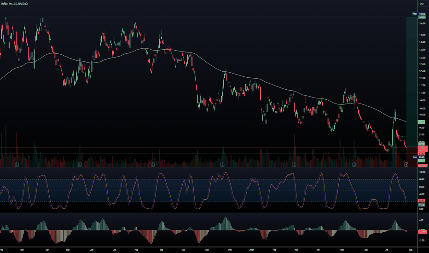Viewport: 429px width, 253px height.
Task: Open the May 2024 earnings marker
Action: [354, 164]
